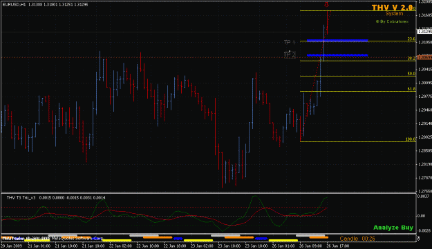Click the white current price tag on axis
Image resolution: width=432 pixels, height=249 pixels.
[424, 32]
